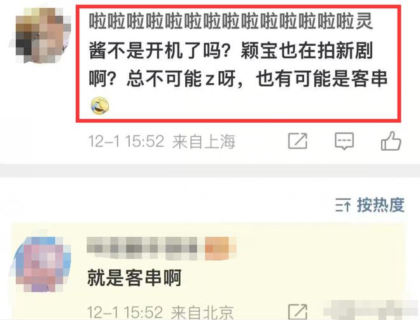
Task: Open the top commenter's pixelated avatar
Action: (x=40, y=36)
